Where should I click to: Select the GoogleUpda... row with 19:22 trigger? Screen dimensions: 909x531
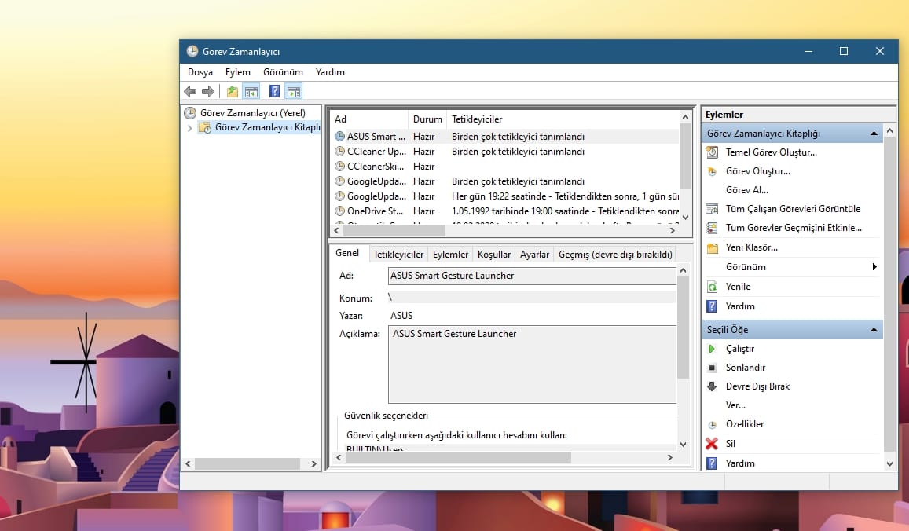tap(505, 196)
